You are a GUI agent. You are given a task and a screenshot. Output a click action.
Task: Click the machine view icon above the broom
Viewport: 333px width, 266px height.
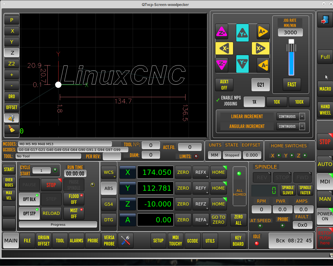12,118
